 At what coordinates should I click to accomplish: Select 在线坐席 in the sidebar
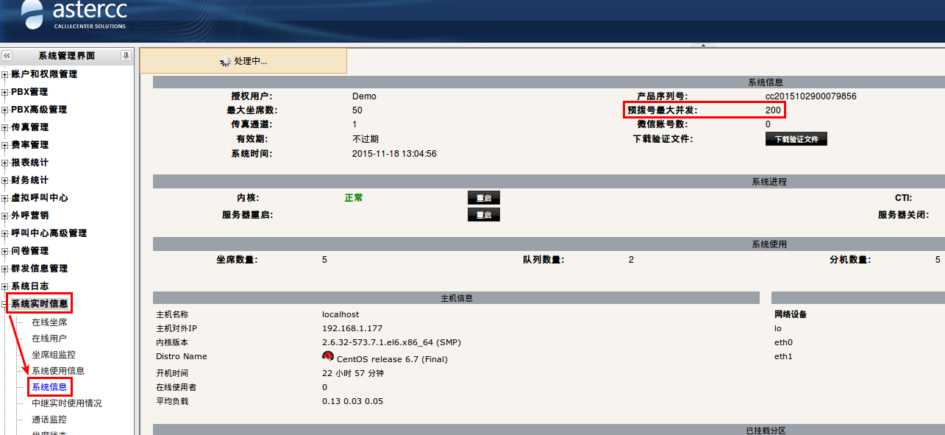pos(49,322)
